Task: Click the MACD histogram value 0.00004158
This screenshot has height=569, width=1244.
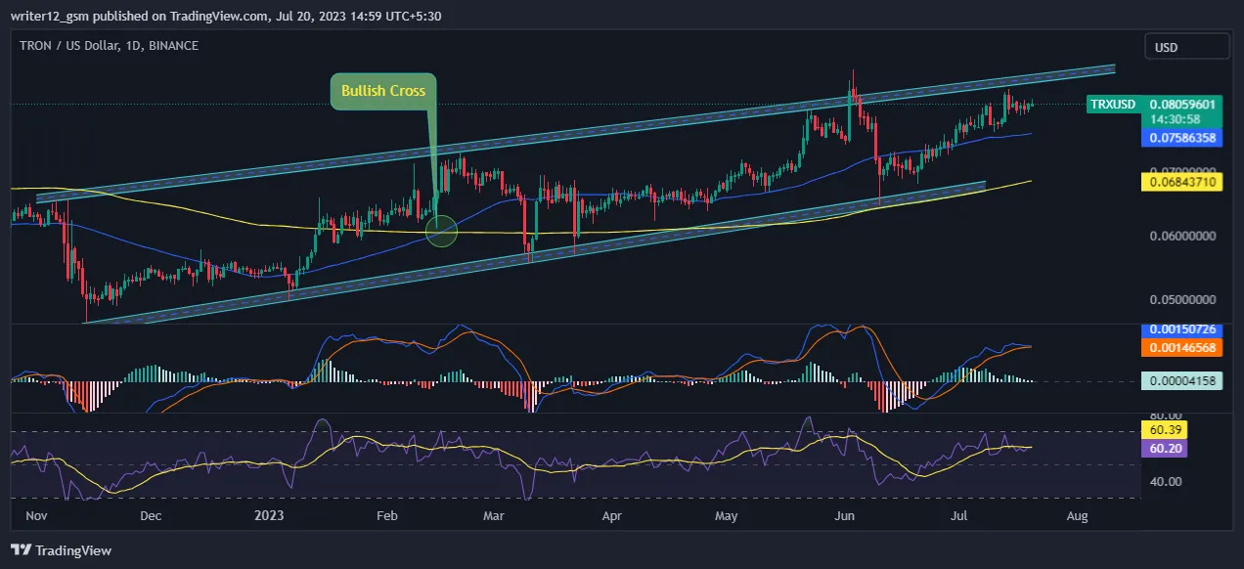Action: coord(1182,381)
